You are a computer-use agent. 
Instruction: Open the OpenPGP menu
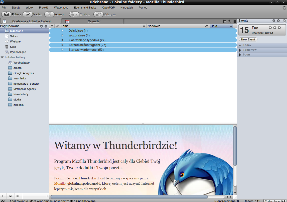(108, 8)
